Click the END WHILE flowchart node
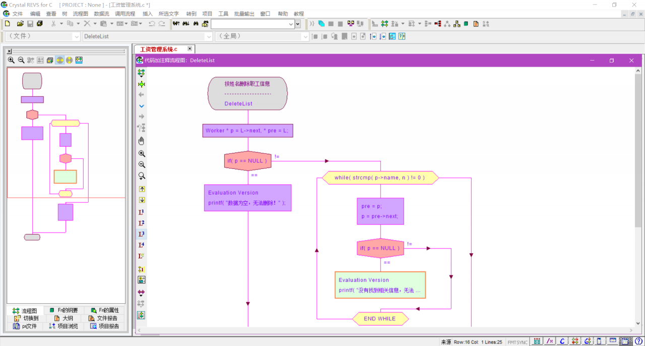The image size is (645, 346). pyautogui.click(x=380, y=319)
